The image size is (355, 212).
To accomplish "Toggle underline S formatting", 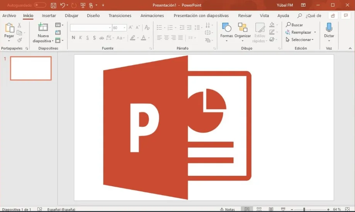I will tap(87, 38).
